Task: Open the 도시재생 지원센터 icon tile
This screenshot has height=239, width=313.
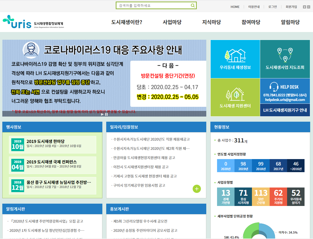Action: pyautogui.click(x=235, y=97)
